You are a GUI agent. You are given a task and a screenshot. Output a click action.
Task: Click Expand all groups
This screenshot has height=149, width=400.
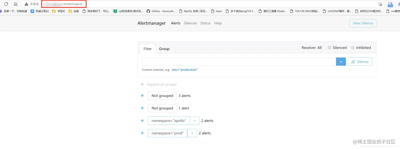click(x=162, y=85)
